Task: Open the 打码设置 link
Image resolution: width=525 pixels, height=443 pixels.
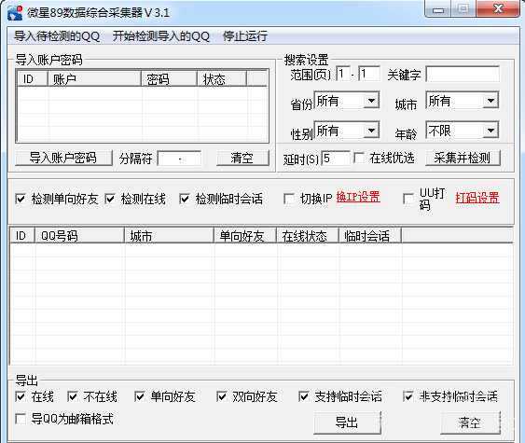Action: [477, 198]
